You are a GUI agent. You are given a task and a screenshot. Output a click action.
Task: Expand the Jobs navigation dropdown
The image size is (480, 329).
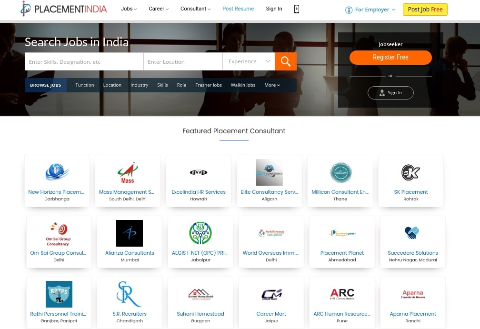pos(128,9)
